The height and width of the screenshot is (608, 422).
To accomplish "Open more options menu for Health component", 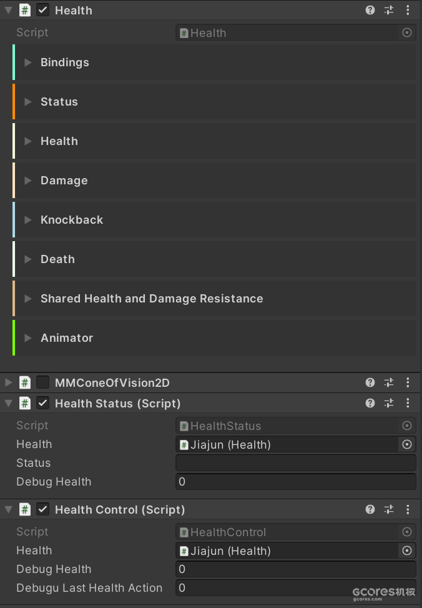I will (408, 10).
